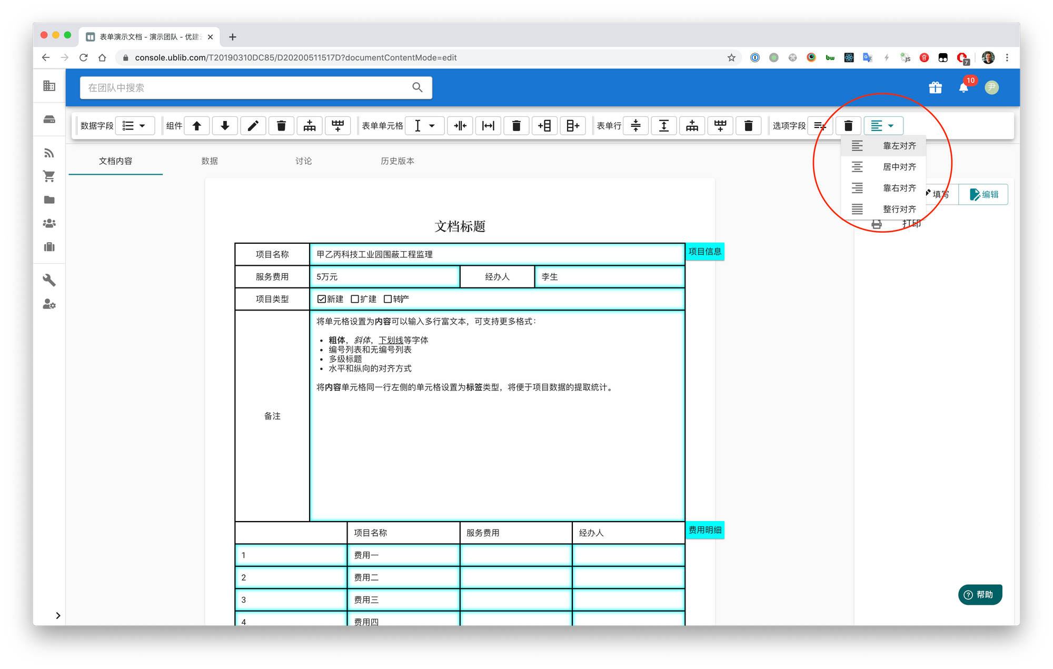Image resolution: width=1053 pixels, height=669 pixels.
Task: Delete the option field with trash icon
Action: (848, 126)
